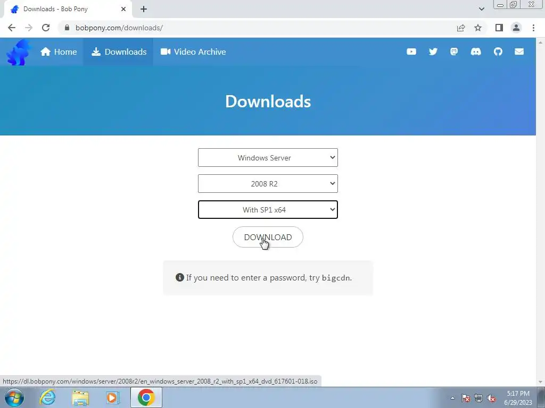Open Action Center flag icon
This screenshot has width=545, height=408.
[x=466, y=398]
